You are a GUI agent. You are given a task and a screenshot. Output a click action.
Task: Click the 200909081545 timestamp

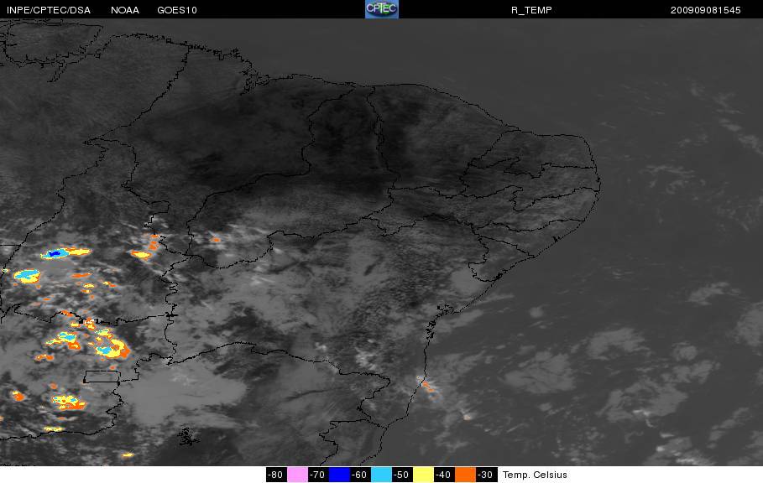706,10
